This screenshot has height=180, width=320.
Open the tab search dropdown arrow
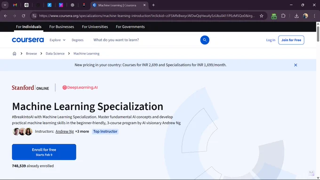(x=5, y=5)
